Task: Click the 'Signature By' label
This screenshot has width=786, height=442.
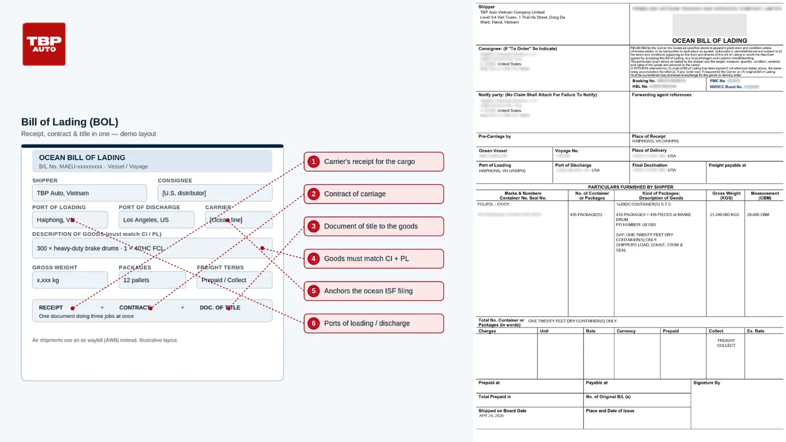Action: click(706, 383)
